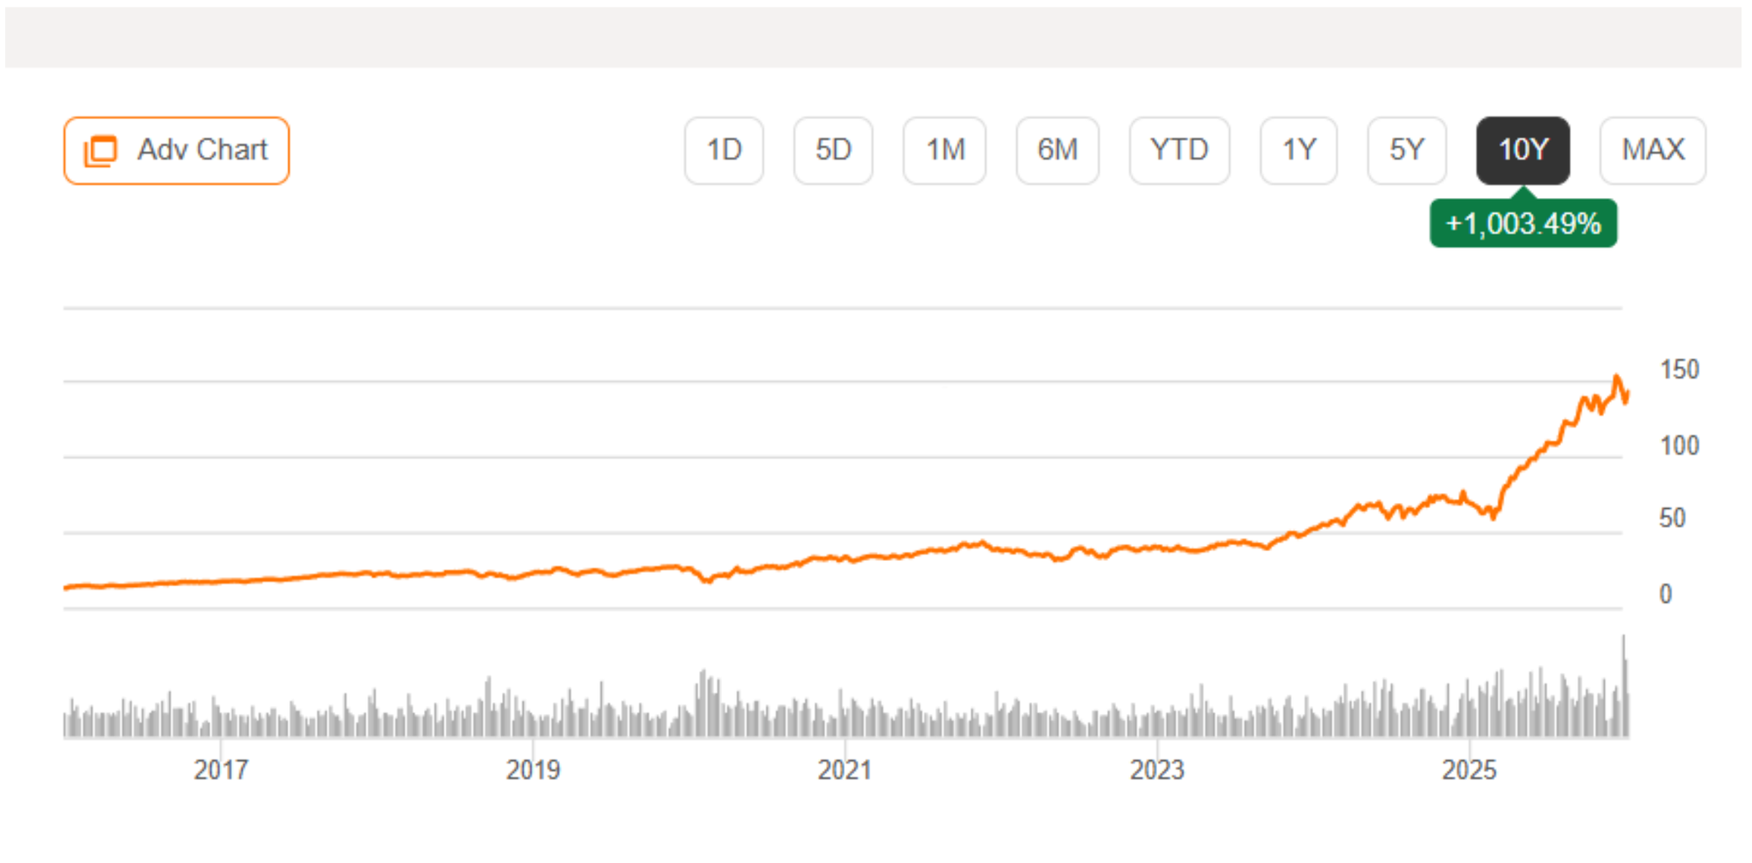This screenshot has width=1752, height=863.
Task: Click the 2023 x-axis label
Action: coord(1156,769)
